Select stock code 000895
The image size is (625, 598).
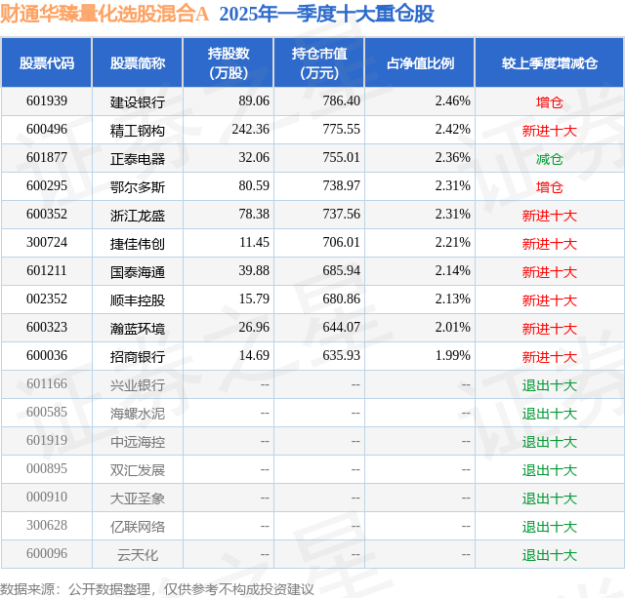[x=47, y=468]
